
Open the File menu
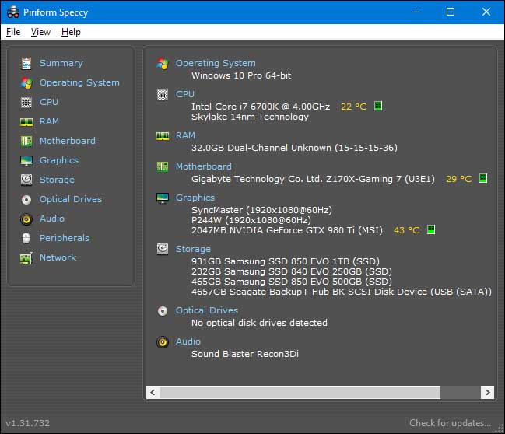point(13,32)
